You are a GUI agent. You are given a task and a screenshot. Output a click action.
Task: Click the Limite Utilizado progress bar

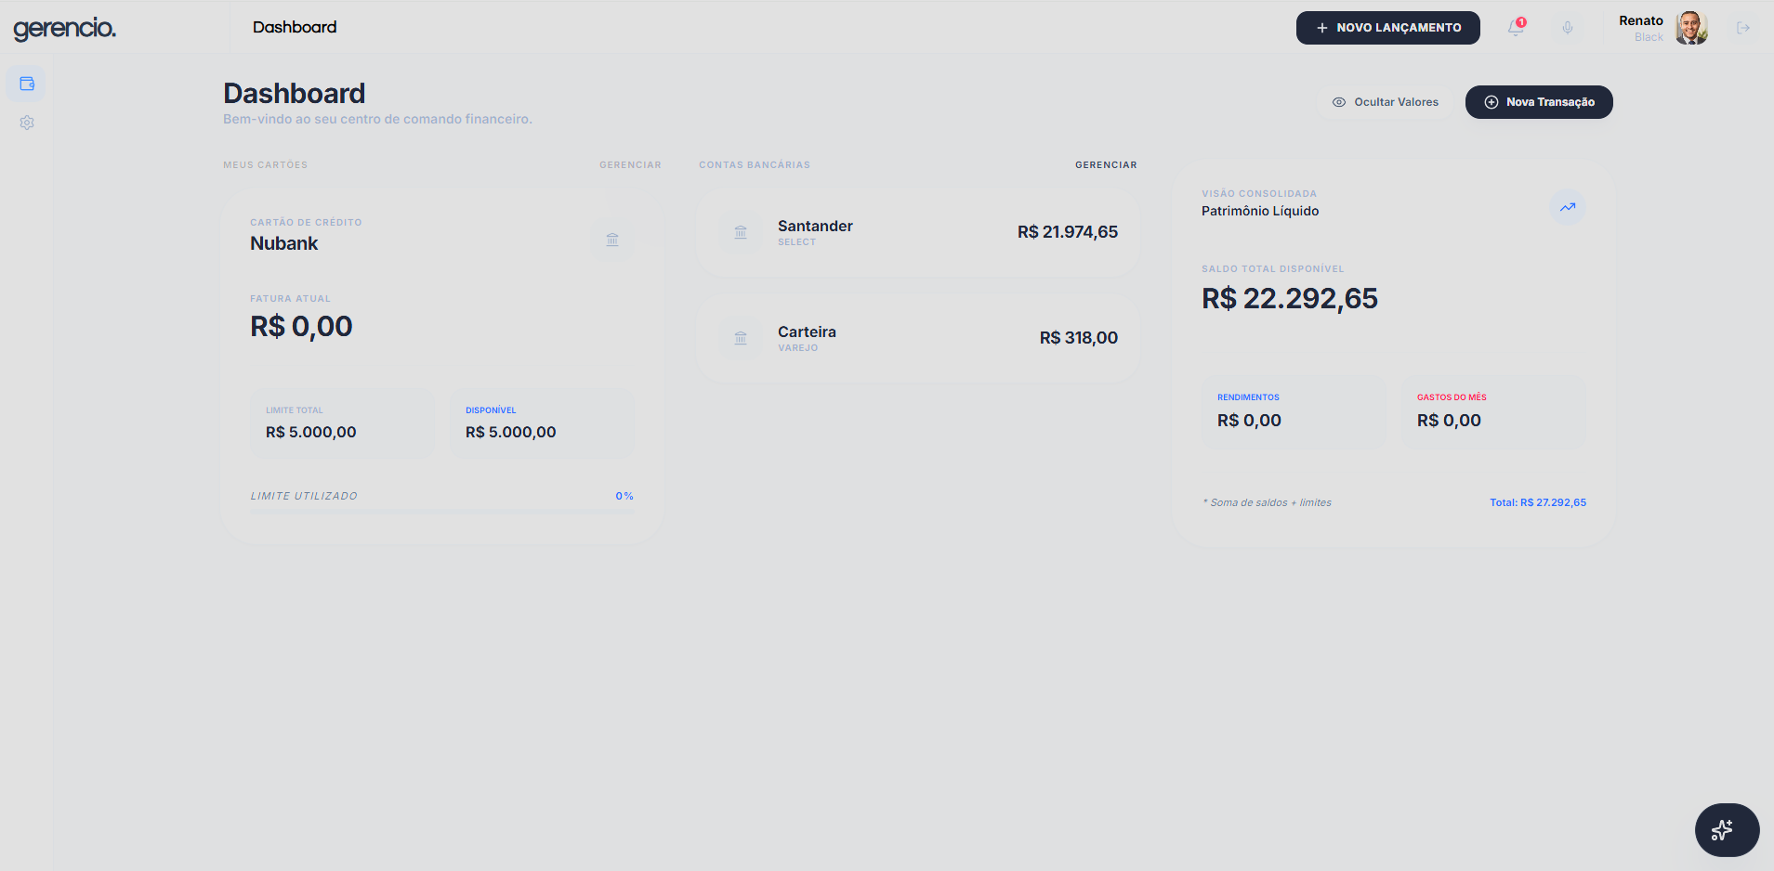click(442, 511)
